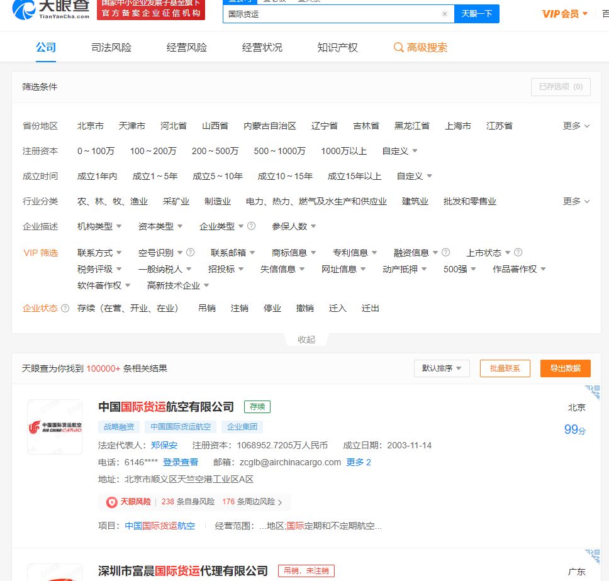Viewport: 609px width, 581px height.
Task: Click the 导出数据 button
Action: [566, 368]
